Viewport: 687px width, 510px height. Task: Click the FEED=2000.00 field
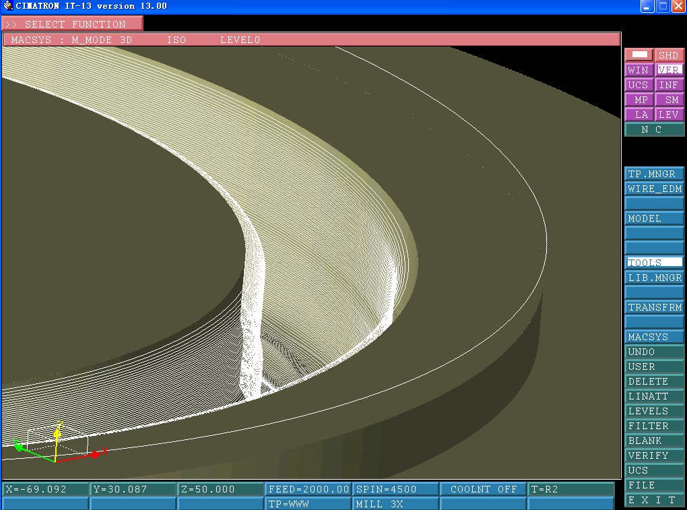(x=308, y=489)
